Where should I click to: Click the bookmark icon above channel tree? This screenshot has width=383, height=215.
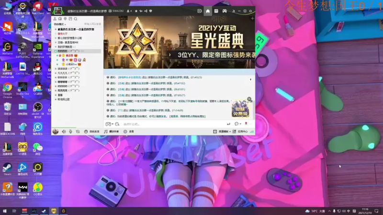pos(70,19)
